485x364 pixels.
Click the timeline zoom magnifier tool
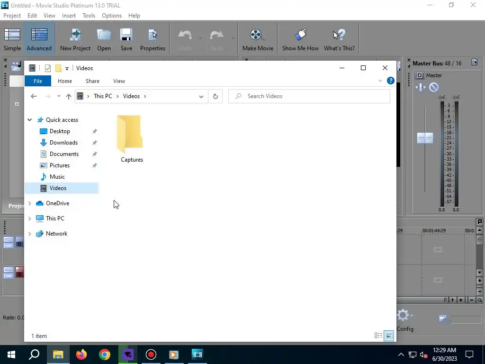(480, 300)
